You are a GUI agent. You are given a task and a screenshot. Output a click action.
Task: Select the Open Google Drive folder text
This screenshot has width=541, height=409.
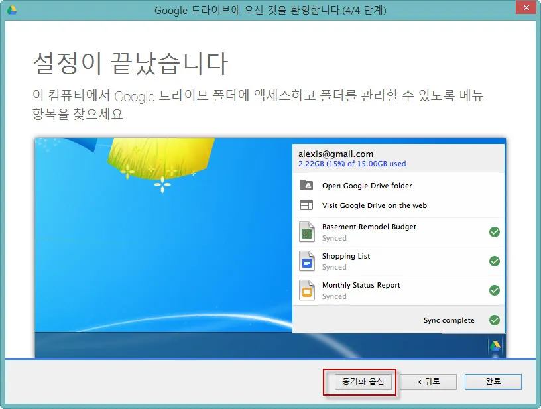tap(367, 186)
